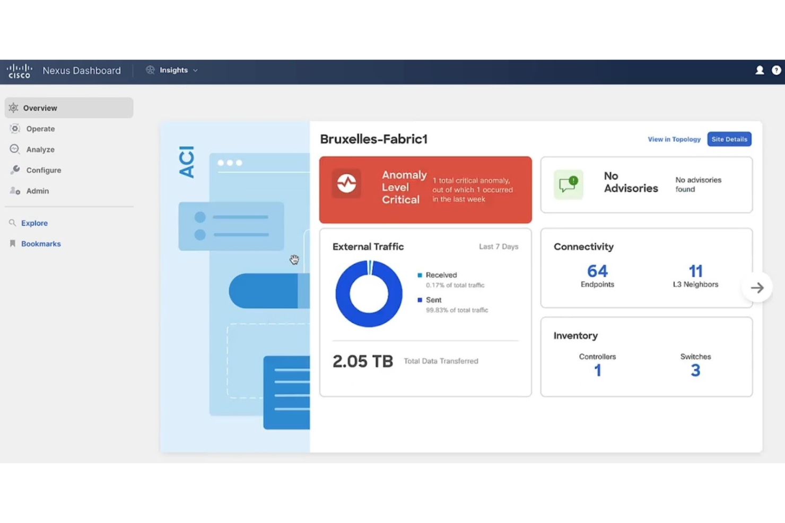Select the Overview gear icon in sidebar
Screen dimensions: 785x523
pyautogui.click(x=14, y=108)
